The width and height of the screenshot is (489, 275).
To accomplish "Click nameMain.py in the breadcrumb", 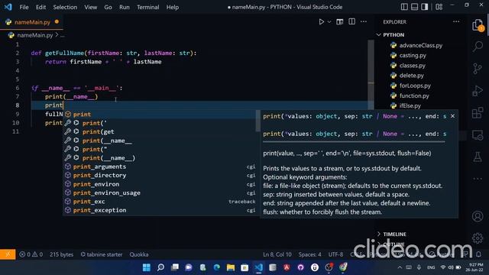I will [34, 35].
